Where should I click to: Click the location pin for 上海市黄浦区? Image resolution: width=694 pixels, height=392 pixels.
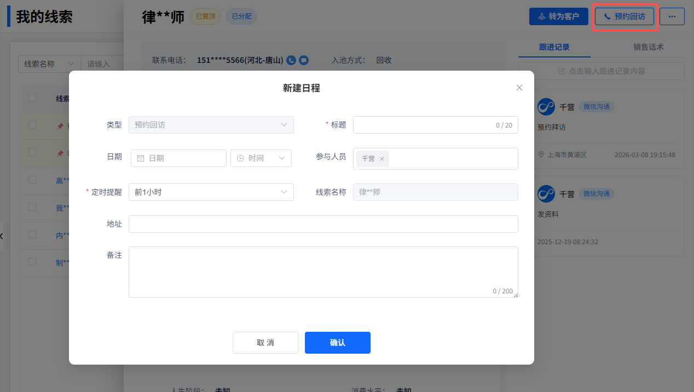click(x=541, y=155)
